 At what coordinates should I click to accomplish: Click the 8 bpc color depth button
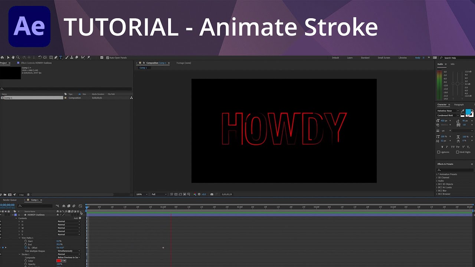pos(22,195)
